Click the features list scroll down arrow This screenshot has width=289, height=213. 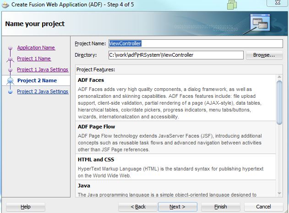tap(279, 194)
